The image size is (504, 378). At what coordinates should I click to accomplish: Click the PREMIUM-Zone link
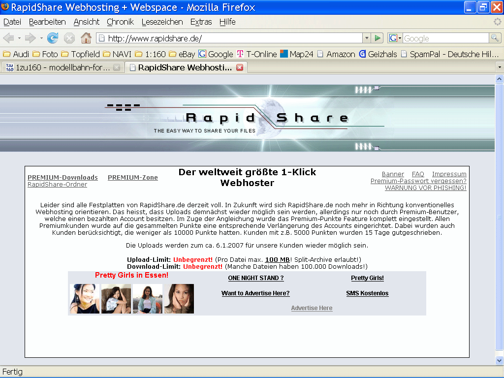click(x=132, y=178)
